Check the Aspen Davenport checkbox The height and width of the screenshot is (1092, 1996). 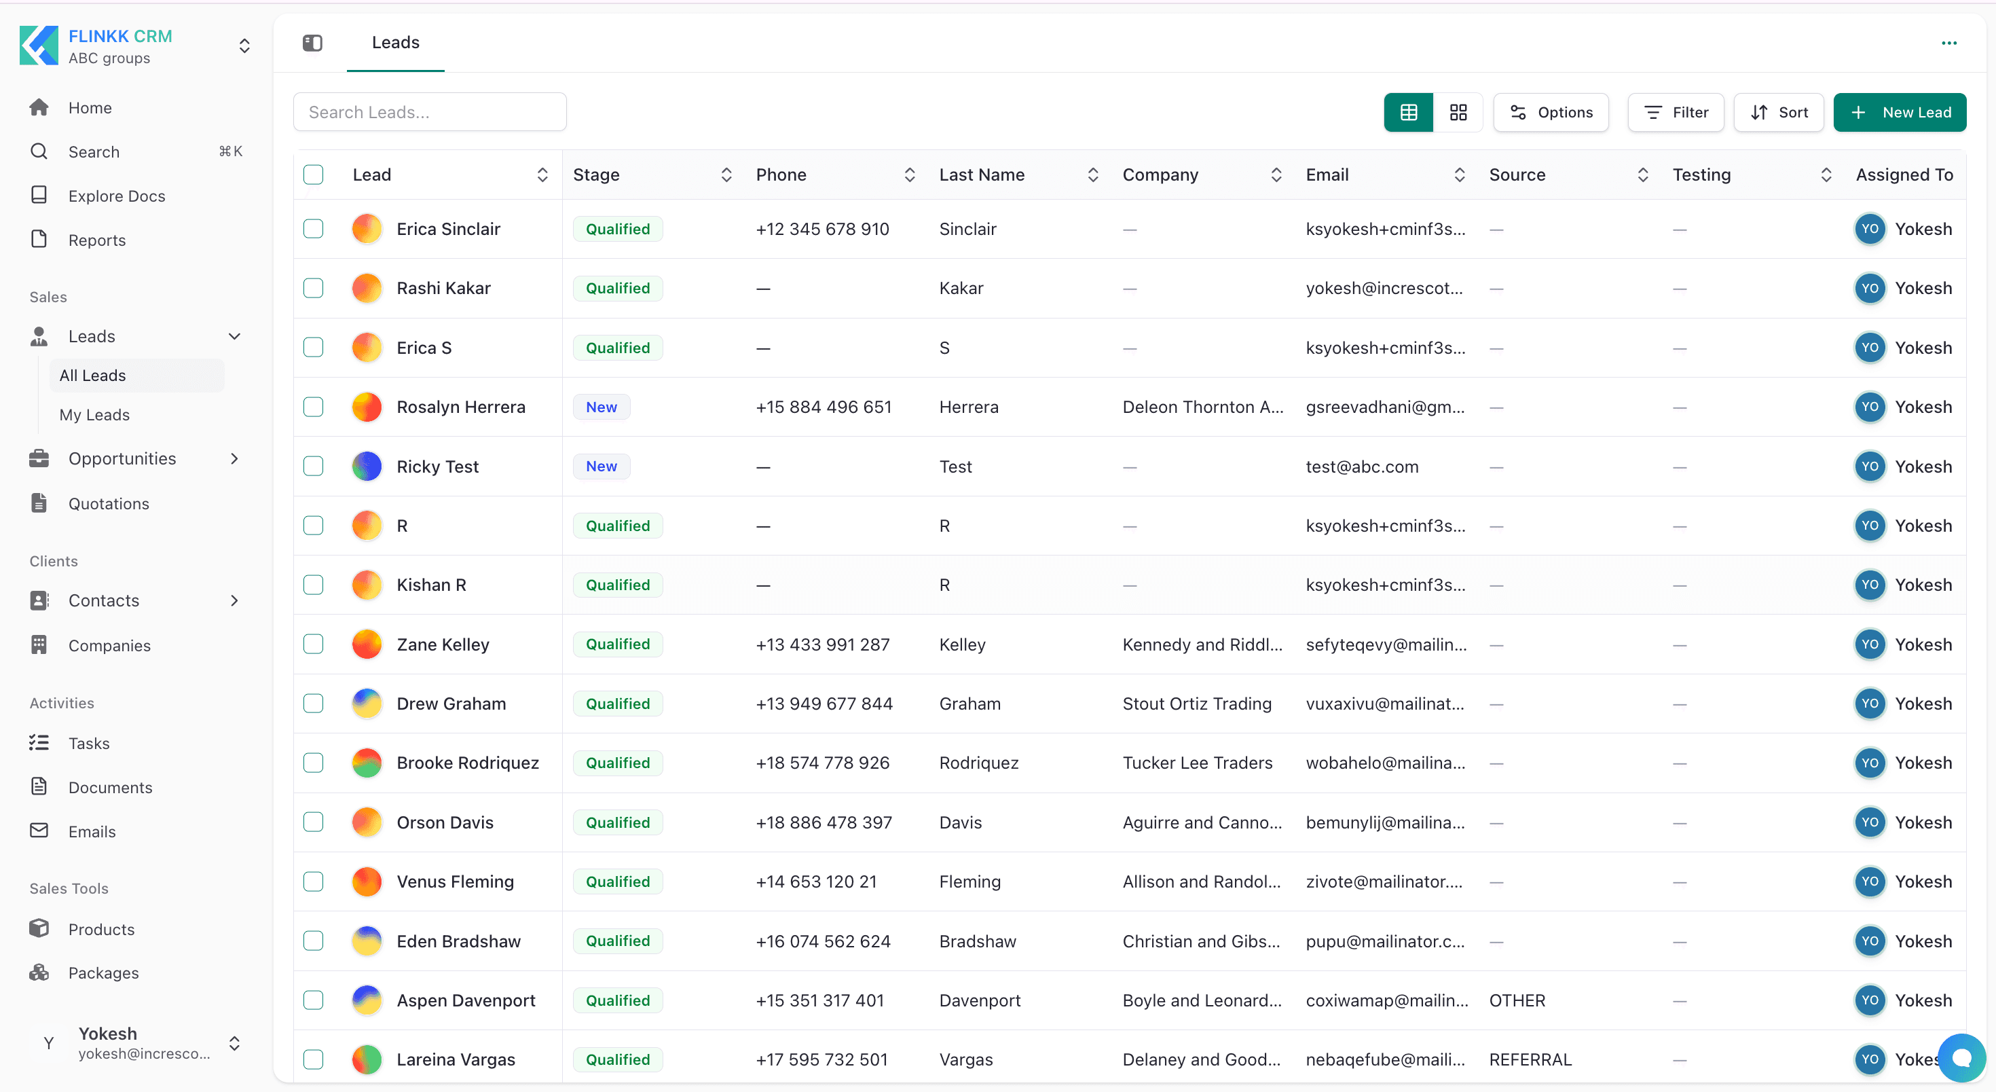pyautogui.click(x=313, y=1000)
